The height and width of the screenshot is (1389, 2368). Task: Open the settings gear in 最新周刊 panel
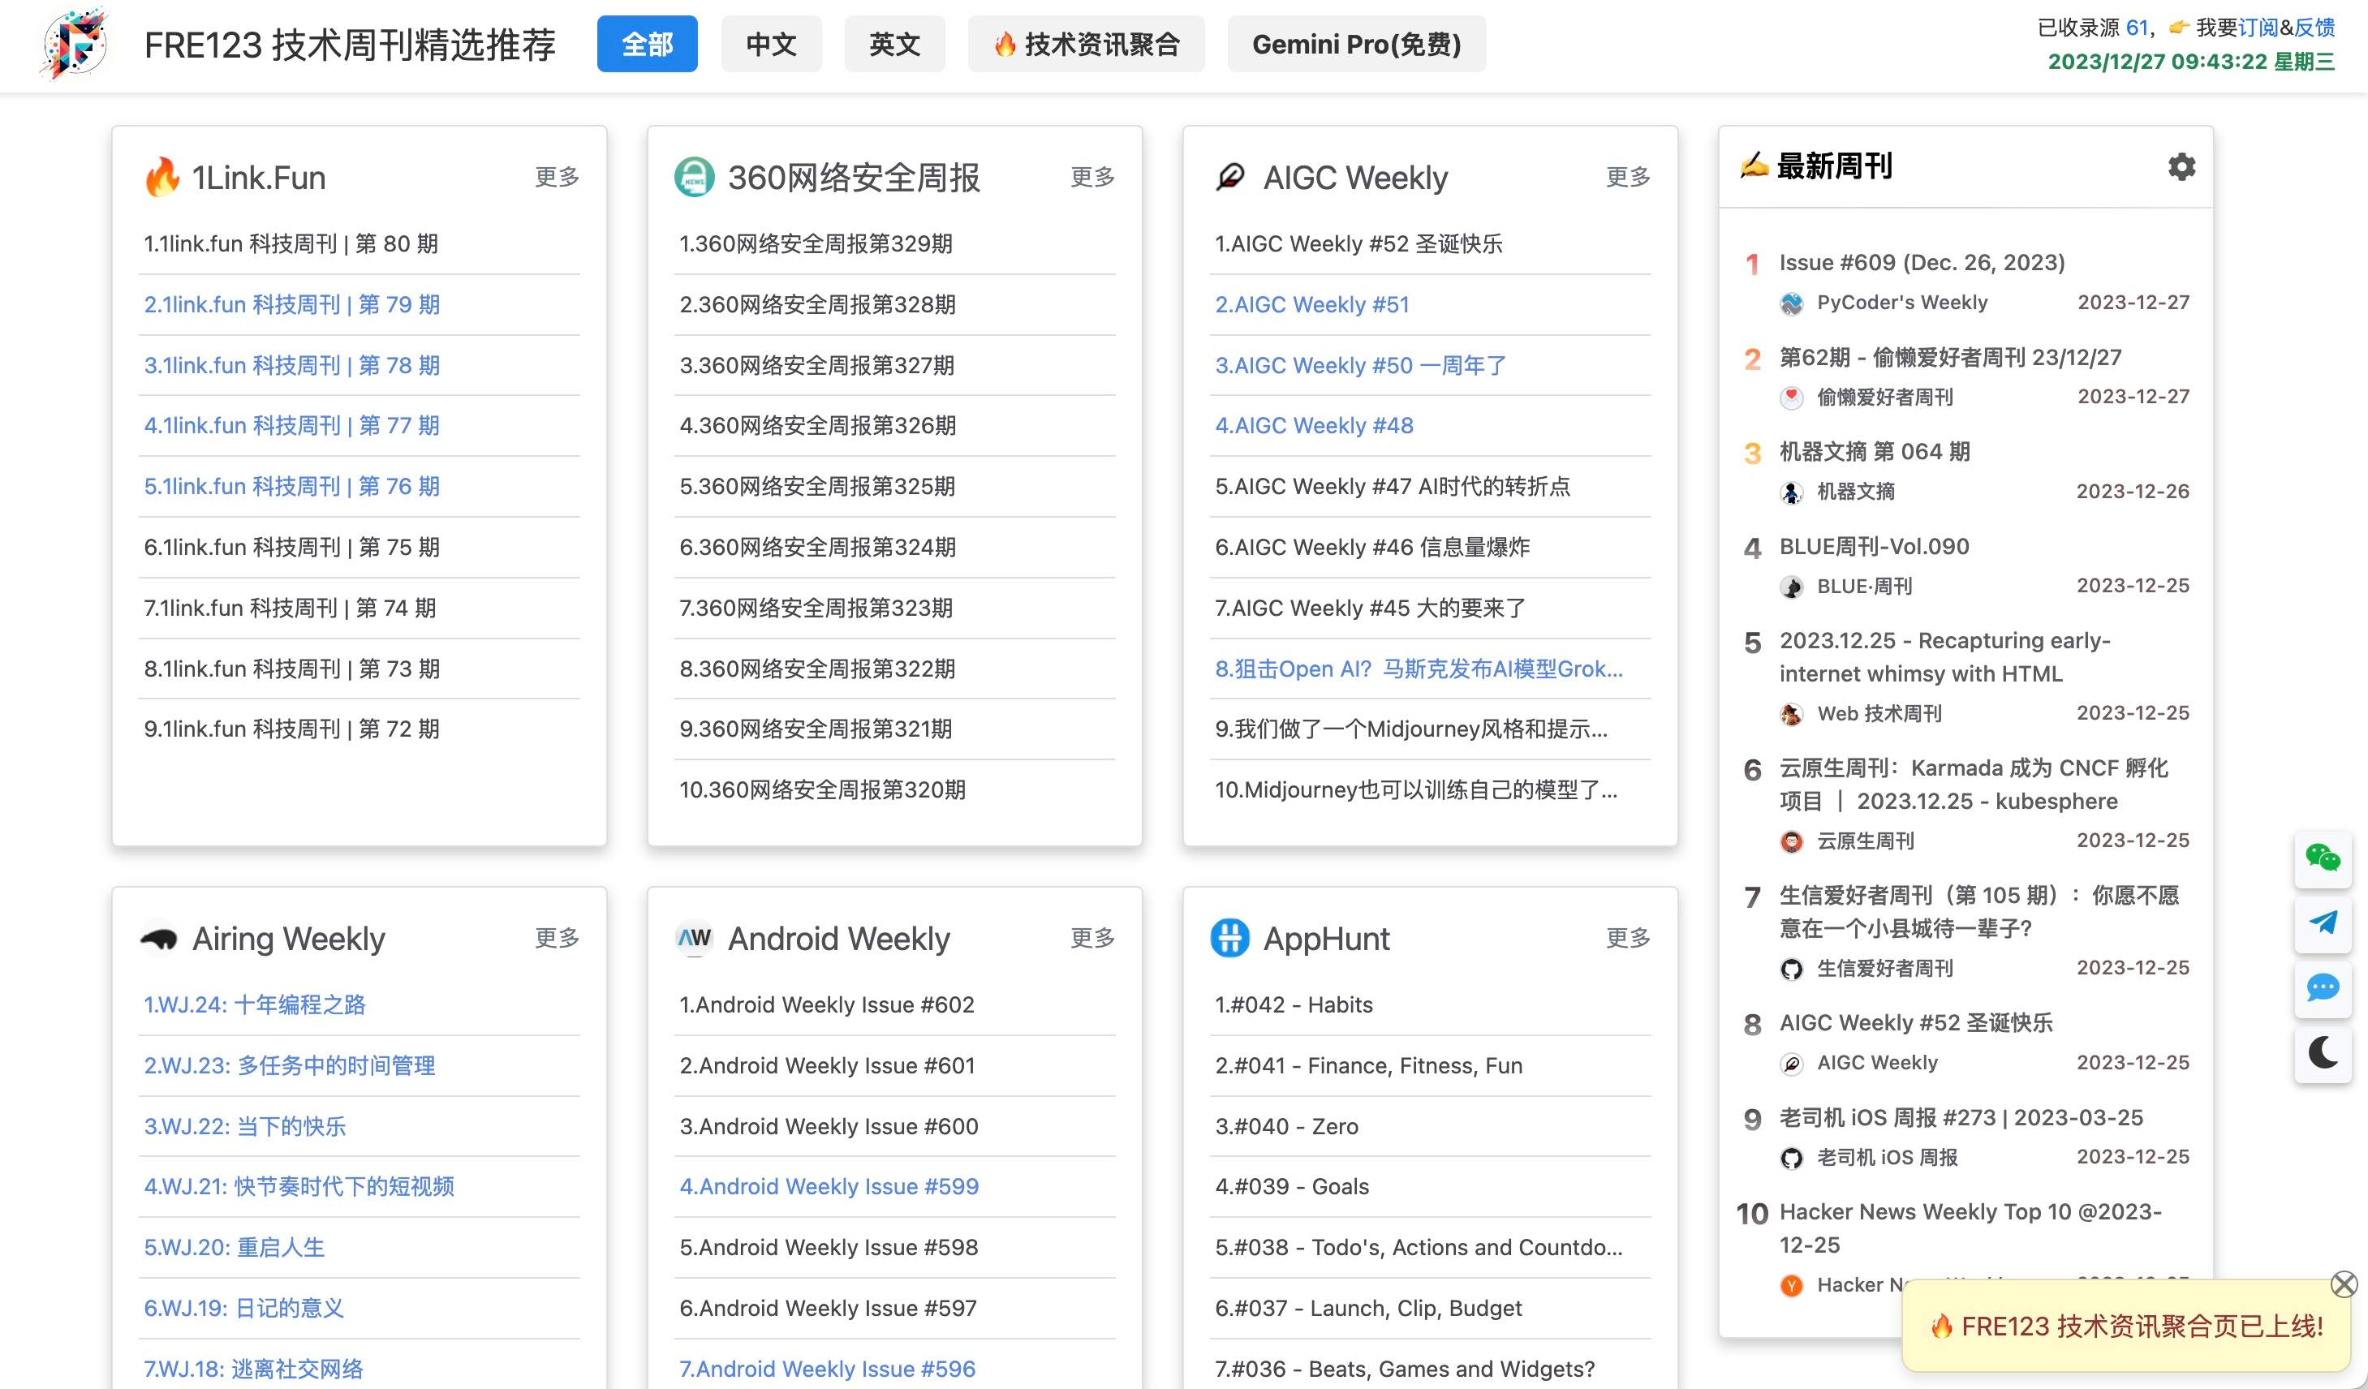pos(2182,166)
